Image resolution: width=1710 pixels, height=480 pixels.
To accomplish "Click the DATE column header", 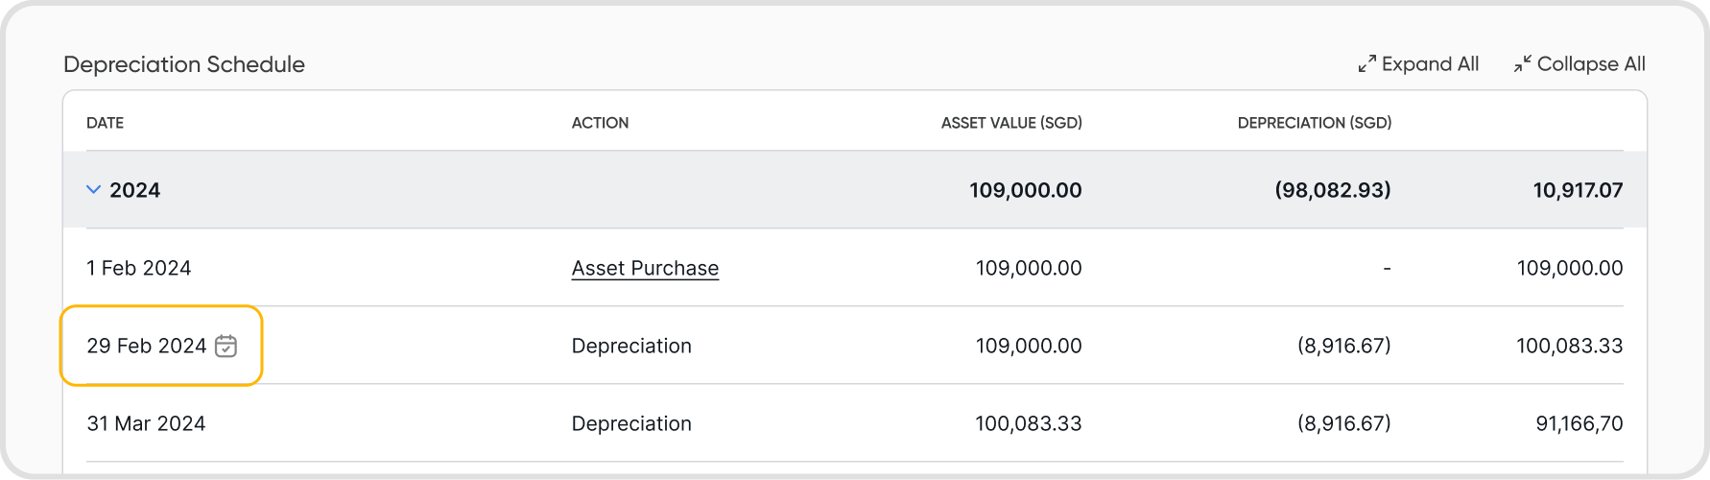I will click(105, 123).
